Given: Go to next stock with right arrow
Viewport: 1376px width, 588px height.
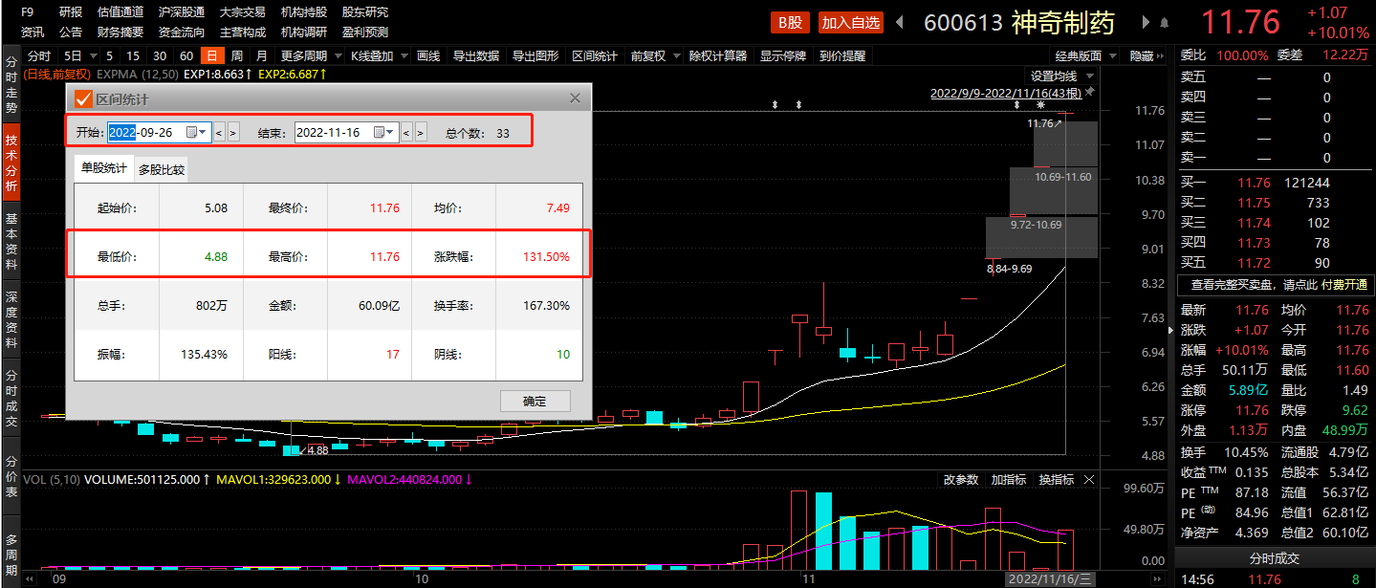Looking at the screenshot, I should pos(1146,22).
